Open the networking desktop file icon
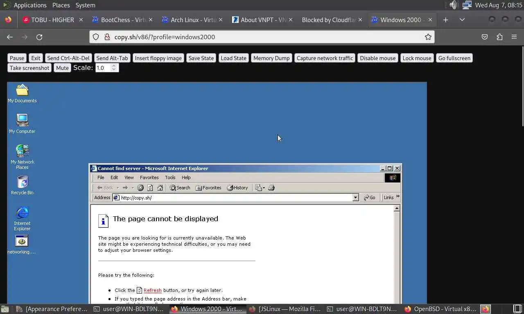 pyautogui.click(x=22, y=245)
